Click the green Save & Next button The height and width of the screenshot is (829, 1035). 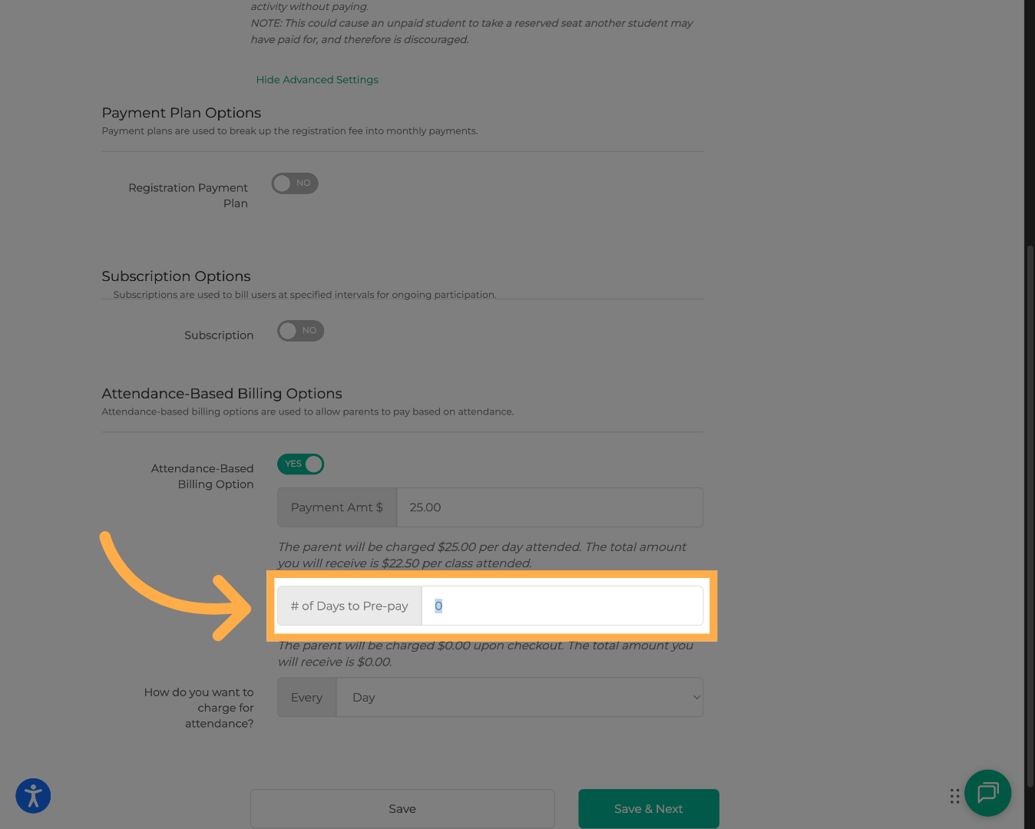point(648,809)
